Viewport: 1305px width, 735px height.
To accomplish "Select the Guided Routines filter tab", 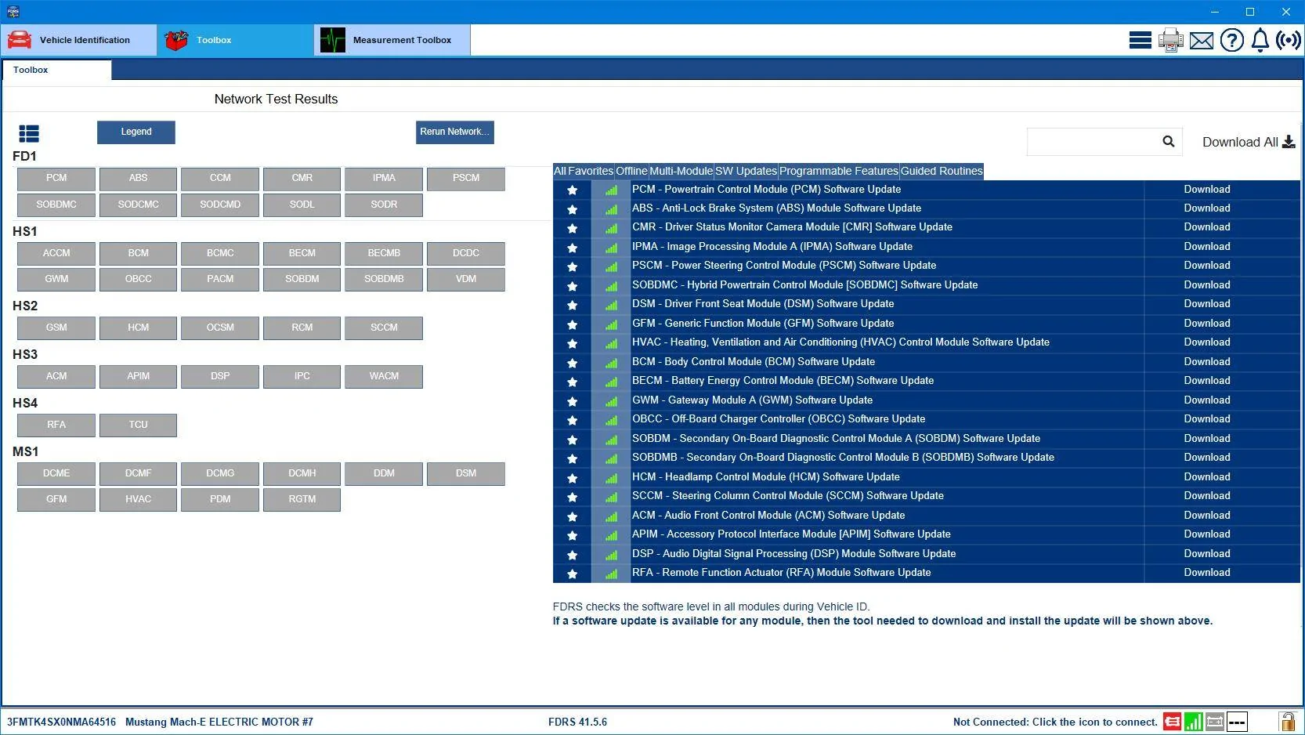I will click(x=942, y=171).
